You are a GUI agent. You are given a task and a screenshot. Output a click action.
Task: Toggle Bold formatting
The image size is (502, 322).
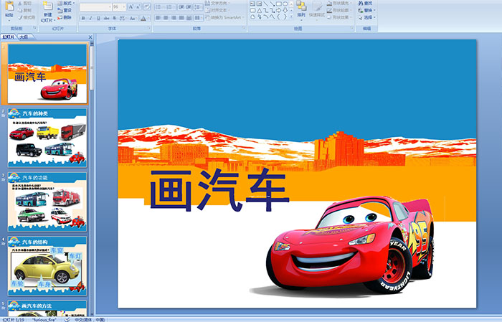[x=83, y=18]
